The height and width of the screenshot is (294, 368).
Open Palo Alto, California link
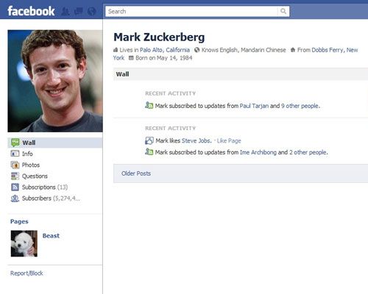tap(165, 50)
